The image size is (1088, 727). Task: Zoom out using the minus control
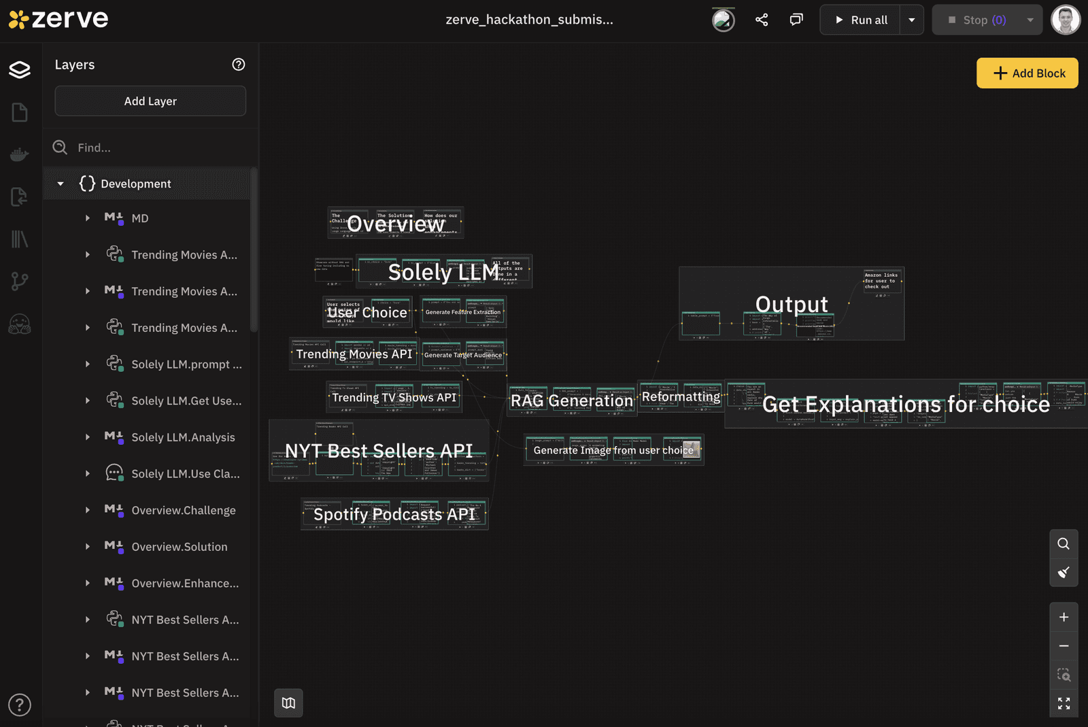1064,645
